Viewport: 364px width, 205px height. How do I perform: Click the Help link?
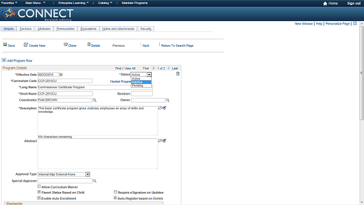319,24
